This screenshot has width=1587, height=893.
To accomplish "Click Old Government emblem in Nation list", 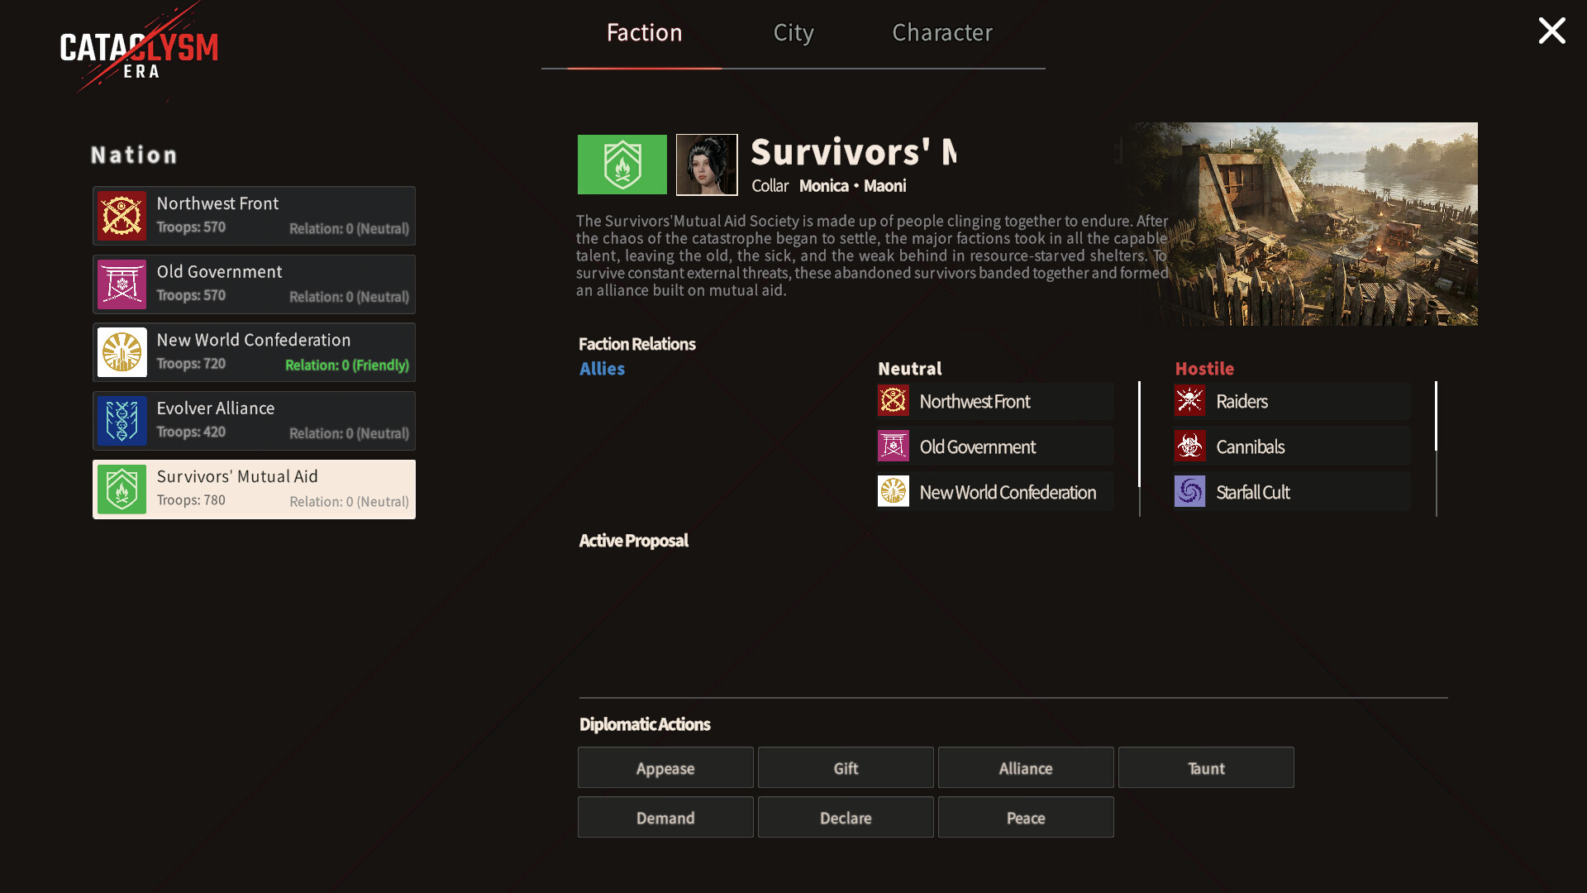I will 122,284.
